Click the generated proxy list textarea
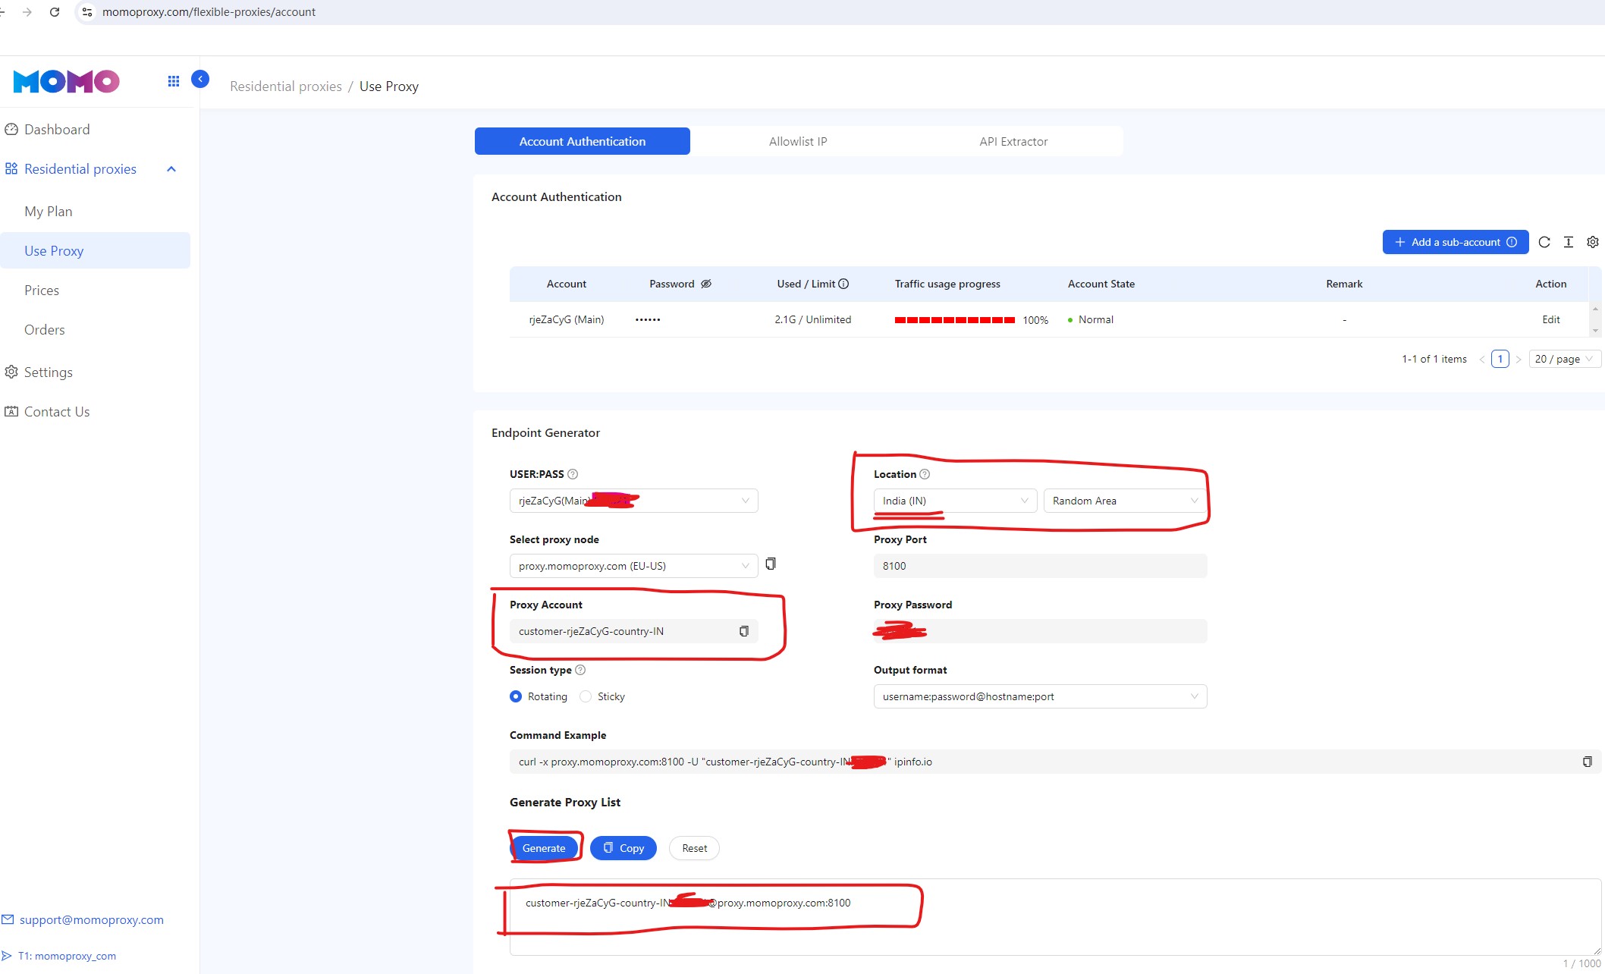Screen dimensions: 1605x974 1056,917
